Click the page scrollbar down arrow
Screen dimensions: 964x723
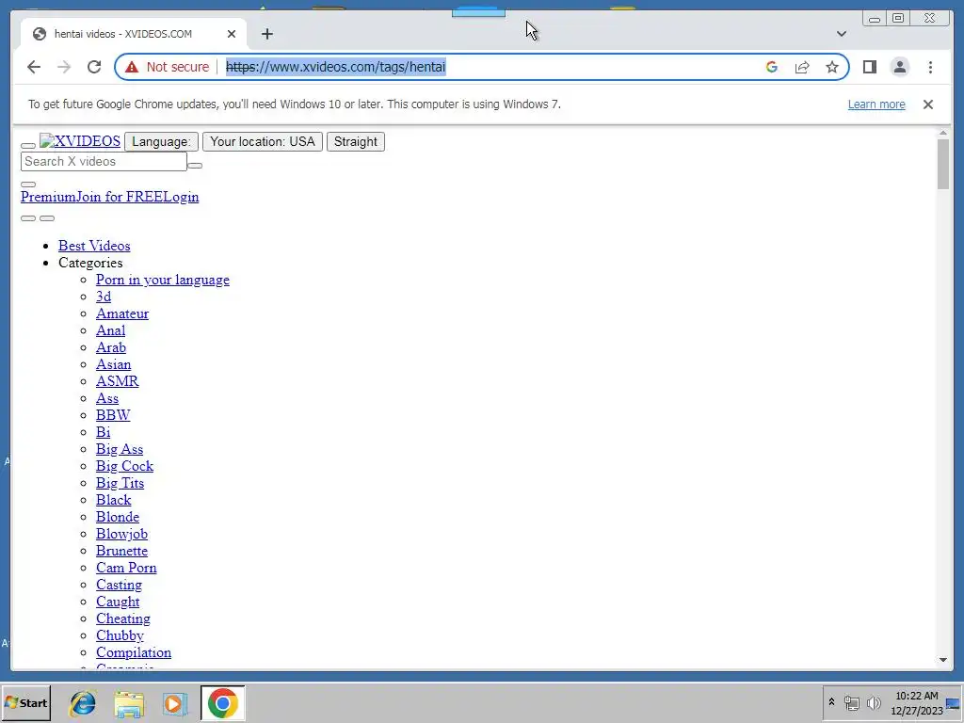[943, 660]
